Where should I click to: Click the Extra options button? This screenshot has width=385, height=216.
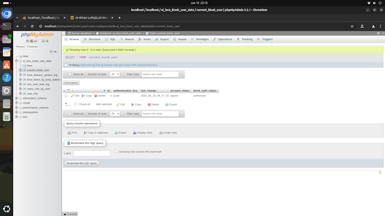point(71,83)
